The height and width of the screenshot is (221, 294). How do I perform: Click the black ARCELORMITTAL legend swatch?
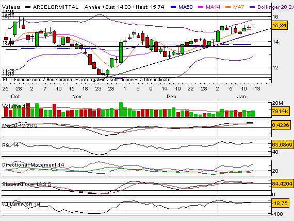(x=28, y=7)
